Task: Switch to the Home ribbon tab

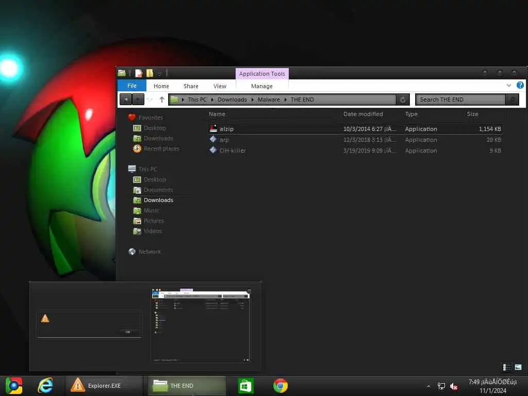Action: point(161,86)
